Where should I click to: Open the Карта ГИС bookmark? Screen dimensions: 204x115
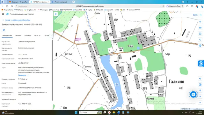[x=78, y=10]
